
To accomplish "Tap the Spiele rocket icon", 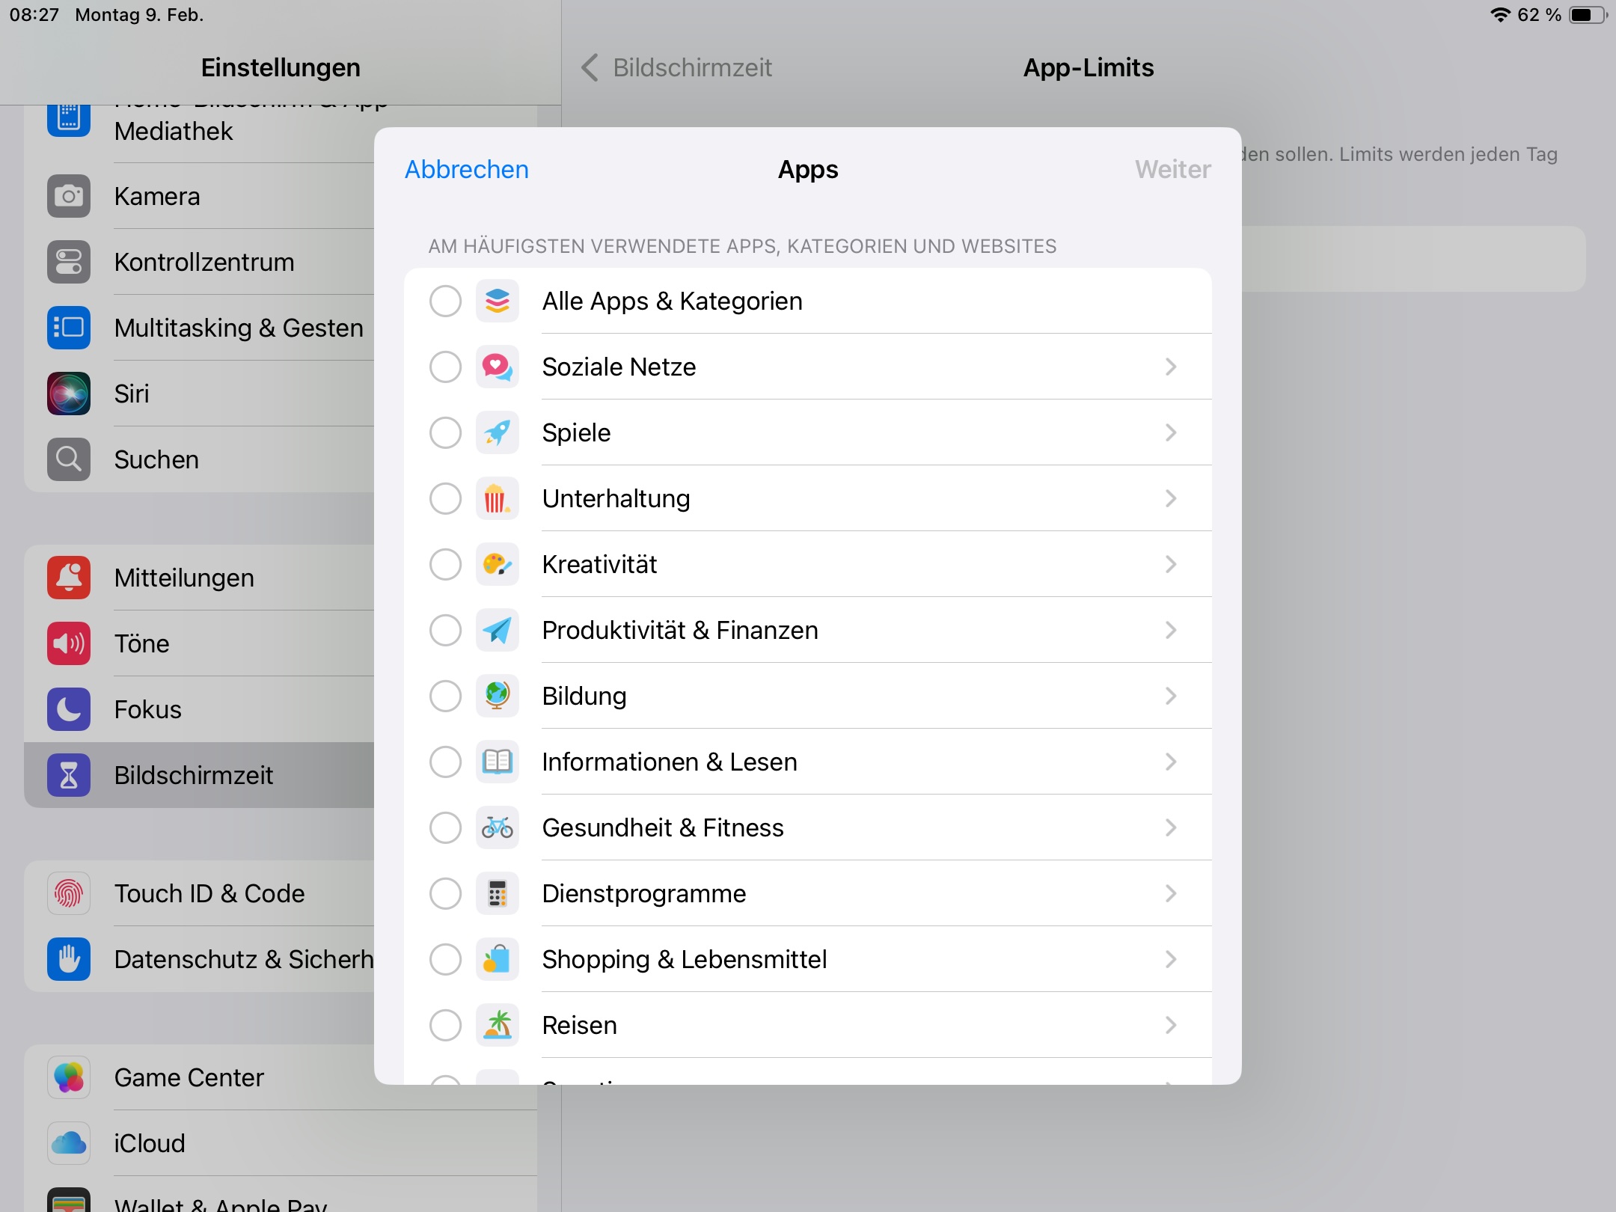I will click(x=498, y=432).
